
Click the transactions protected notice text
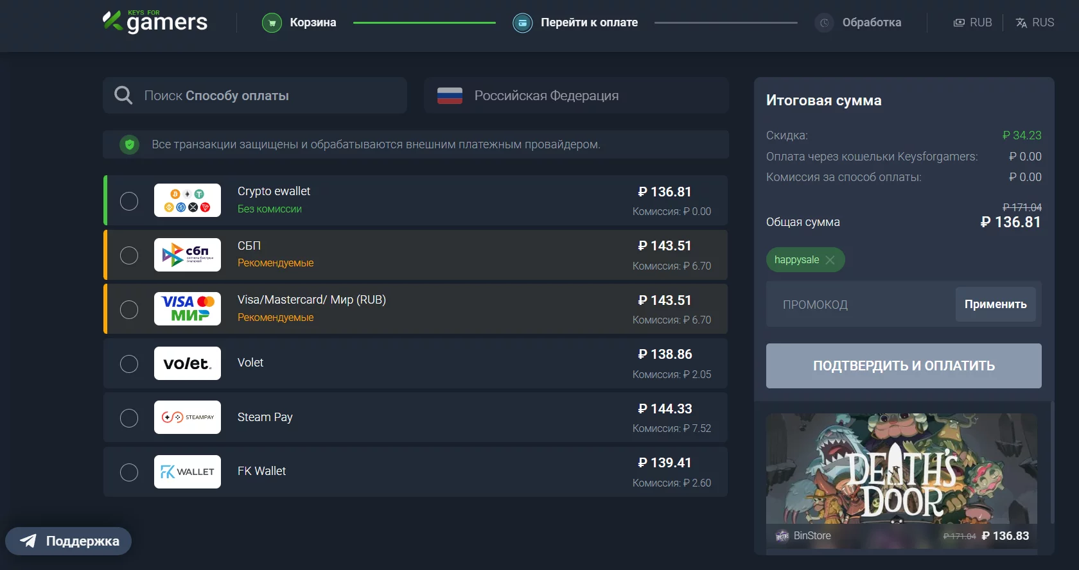[376, 144]
